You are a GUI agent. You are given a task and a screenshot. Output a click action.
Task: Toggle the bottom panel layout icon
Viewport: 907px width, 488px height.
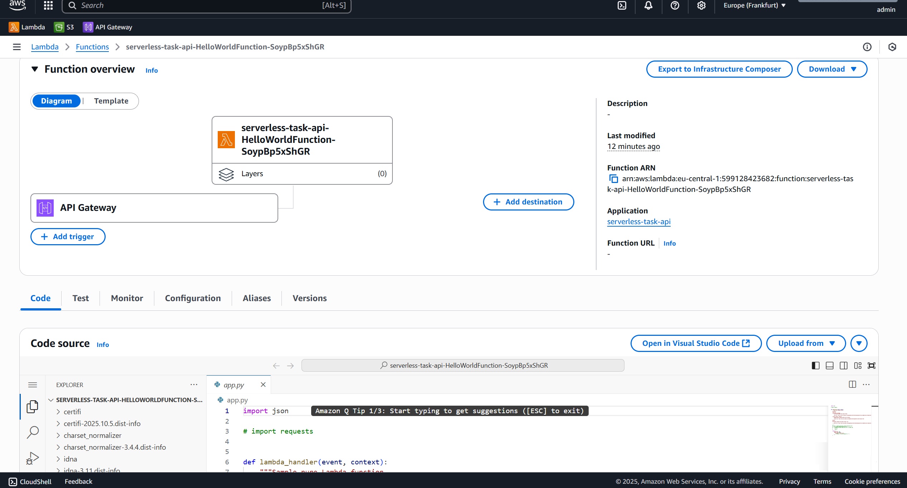(x=829, y=366)
